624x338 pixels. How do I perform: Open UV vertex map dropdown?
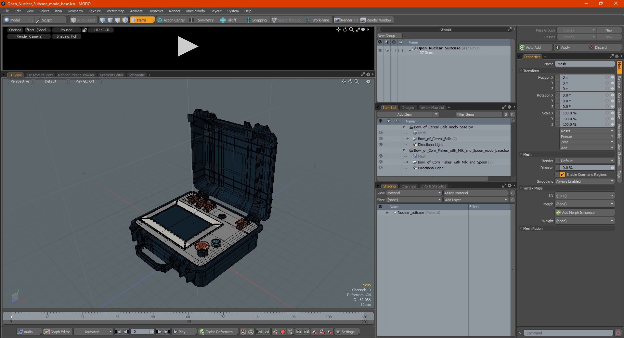(585, 196)
